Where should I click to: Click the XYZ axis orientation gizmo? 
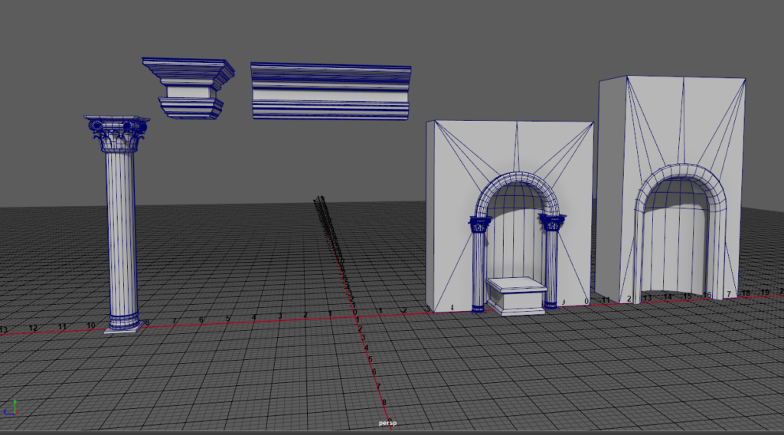11,408
